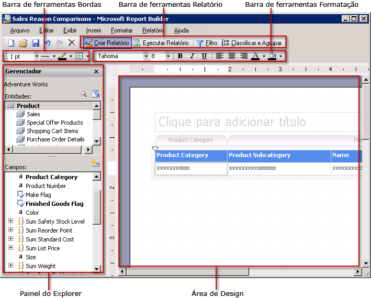Align text center in the formatting toolbar
371x298 pixels.
231,56
